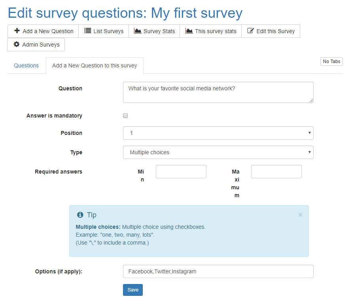Enable the Answer is mandatory checkbox
Image resolution: width=350 pixels, height=299 pixels.
click(125, 116)
